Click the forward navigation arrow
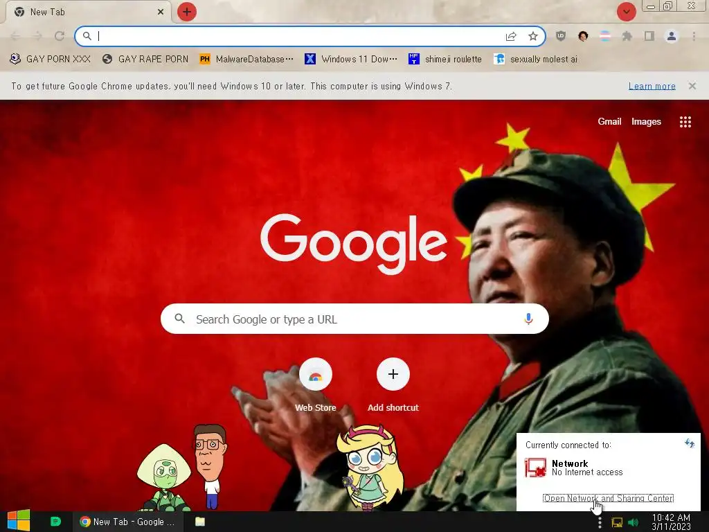This screenshot has width=709, height=532. [37, 36]
